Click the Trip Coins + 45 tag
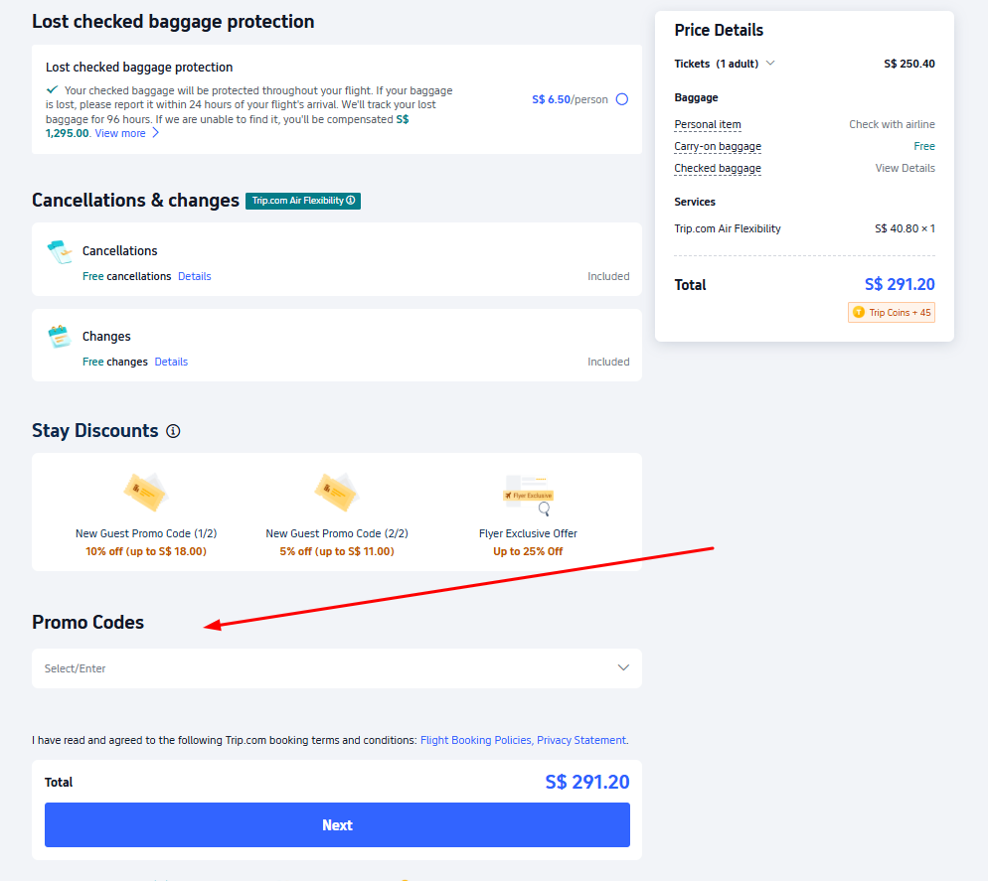 [891, 312]
